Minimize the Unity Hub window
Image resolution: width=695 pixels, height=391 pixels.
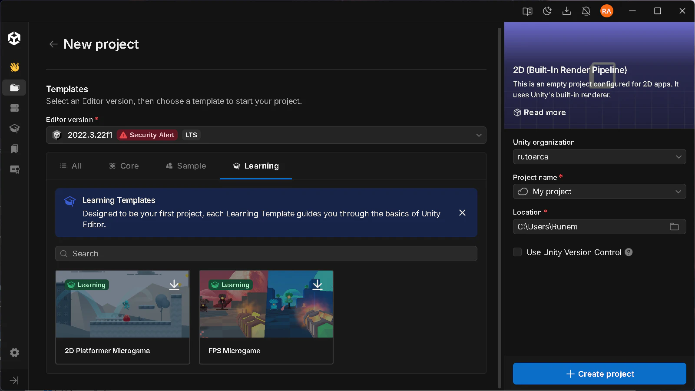[x=632, y=11]
